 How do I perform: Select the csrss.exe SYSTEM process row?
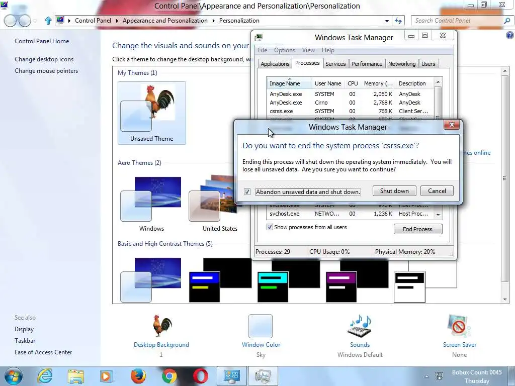pos(350,111)
